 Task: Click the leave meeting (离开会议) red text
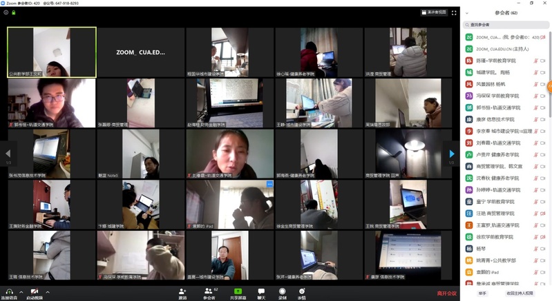pos(447,293)
